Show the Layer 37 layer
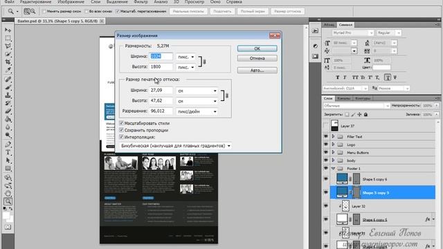The height and width of the screenshot is (249, 443). 326,126
